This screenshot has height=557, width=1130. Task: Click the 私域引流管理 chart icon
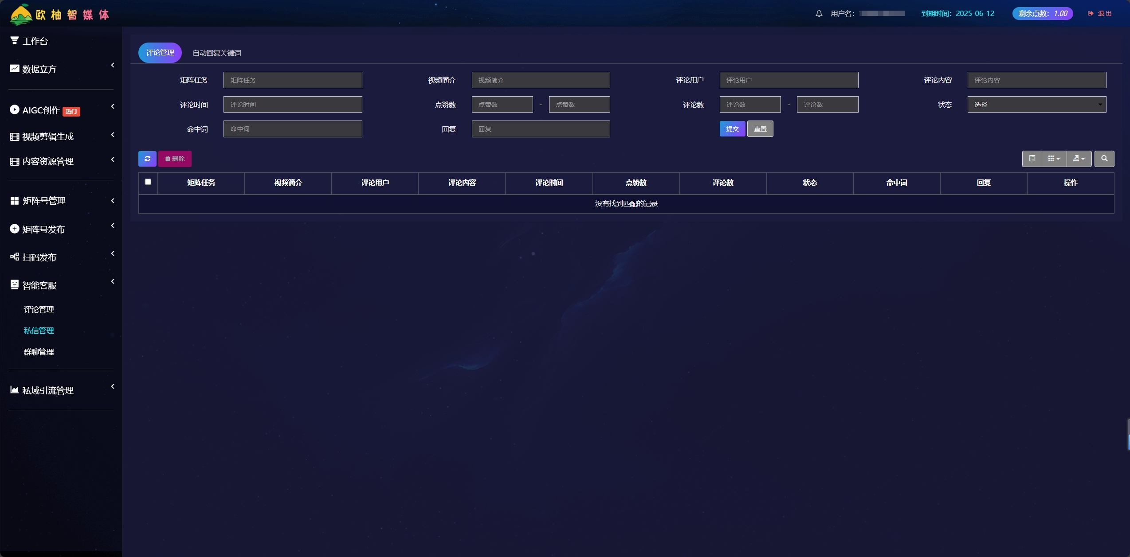15,390
